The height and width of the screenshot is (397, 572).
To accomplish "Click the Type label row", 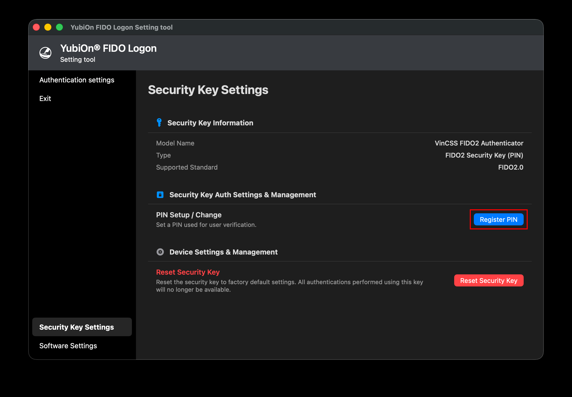I will point(163,155).
